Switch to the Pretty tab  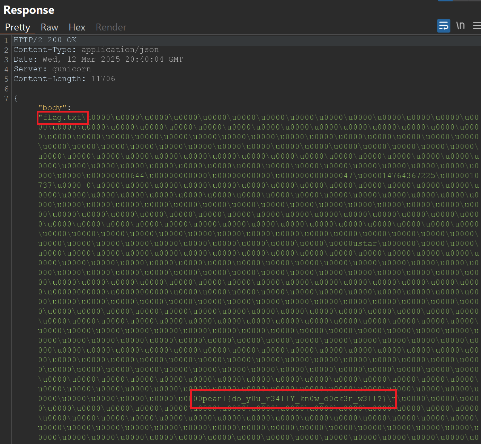coord(18,27)
